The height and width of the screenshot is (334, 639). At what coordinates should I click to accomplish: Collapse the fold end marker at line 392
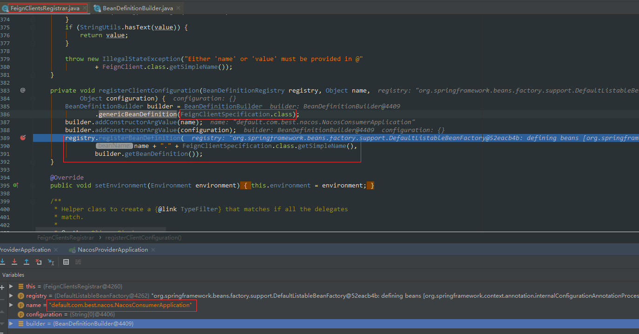point(33,161)
